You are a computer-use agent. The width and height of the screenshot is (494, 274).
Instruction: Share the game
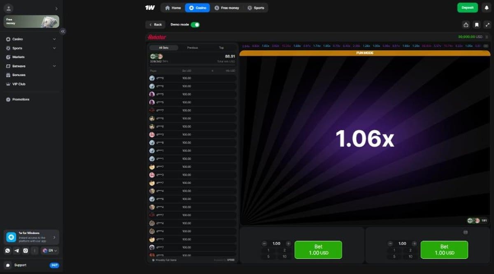coord(466,25)
